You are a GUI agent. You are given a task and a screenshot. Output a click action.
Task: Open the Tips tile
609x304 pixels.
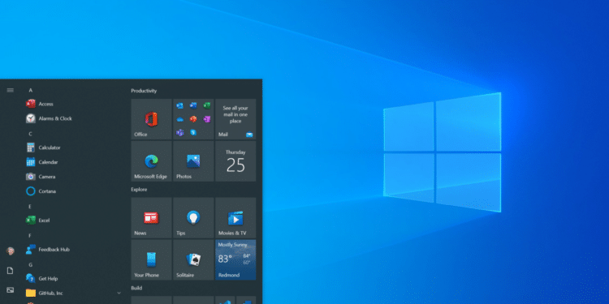click(193, 217)
